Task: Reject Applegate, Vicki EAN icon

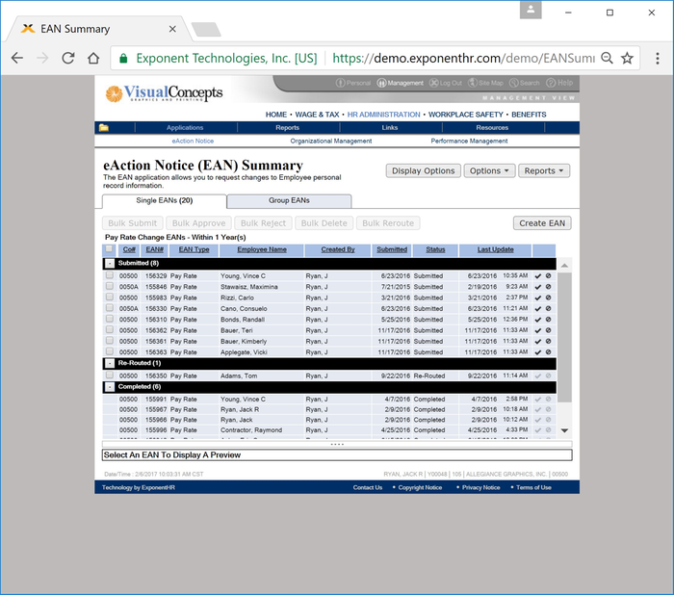Action: click(x=549, y=352)
